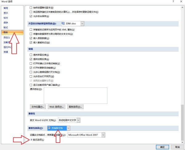The height and width of the screenshot is (150, 185).
Task: Click document icon beside 文档1.doc
Action: (63, 23)
